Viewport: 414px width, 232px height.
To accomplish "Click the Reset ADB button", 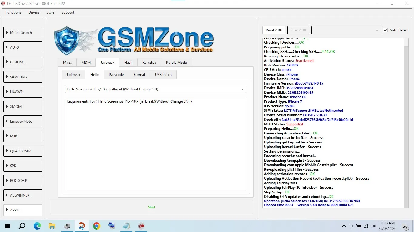I will [x=274, y=30].
